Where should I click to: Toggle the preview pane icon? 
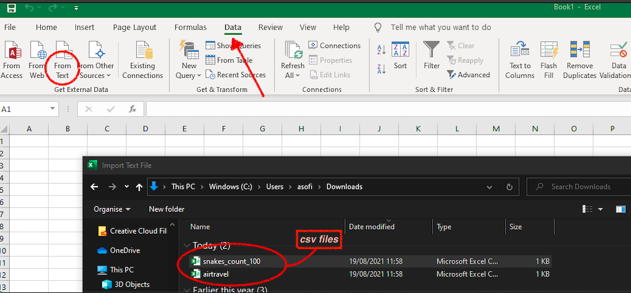coord(621,209)
